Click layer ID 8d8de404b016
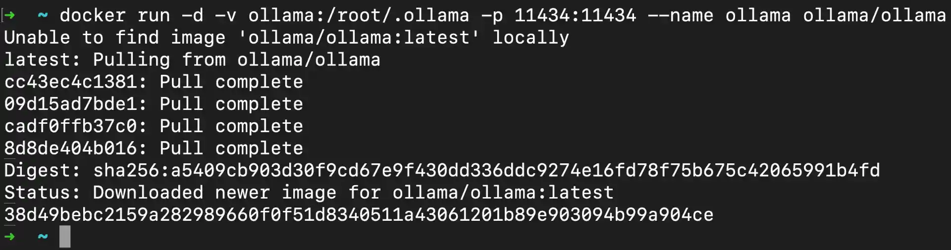Screen dimensions: 951x250 (70, 149)
